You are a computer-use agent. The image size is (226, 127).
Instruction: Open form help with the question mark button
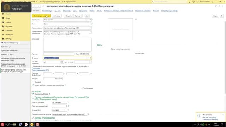(222, 16)
